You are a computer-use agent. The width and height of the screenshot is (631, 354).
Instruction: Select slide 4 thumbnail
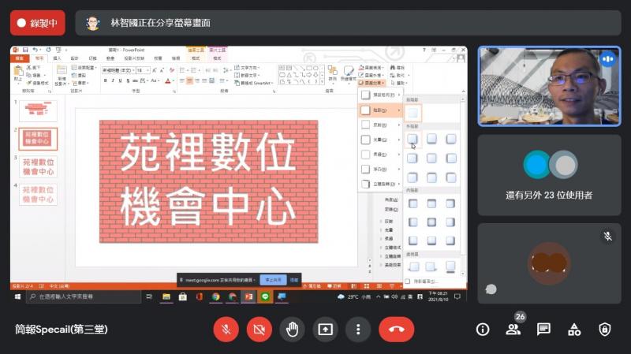coord(38,194)
